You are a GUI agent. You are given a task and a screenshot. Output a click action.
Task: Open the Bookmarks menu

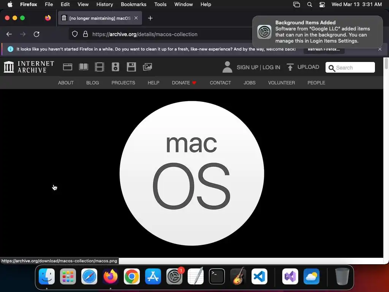click(133, 5)
